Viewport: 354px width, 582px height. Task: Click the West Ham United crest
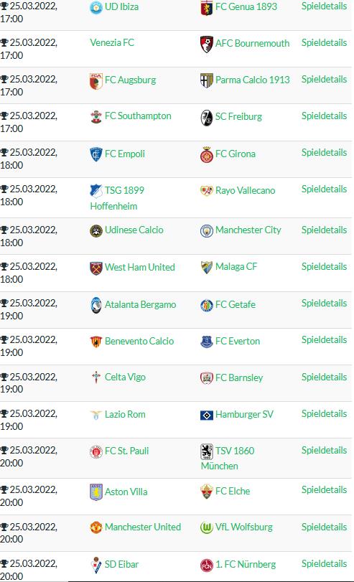coord(96,268)
